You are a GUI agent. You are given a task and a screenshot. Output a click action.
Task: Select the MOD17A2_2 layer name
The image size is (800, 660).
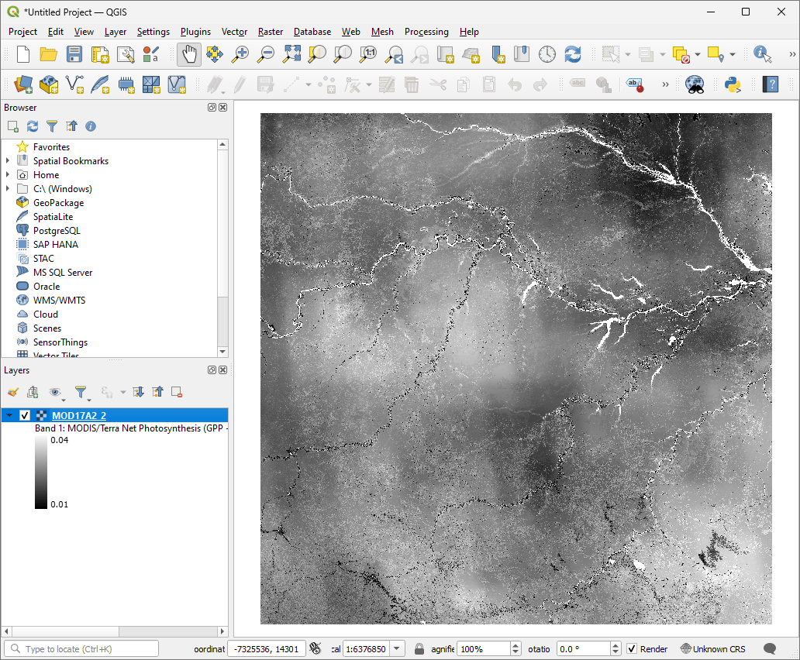click(x=79, y=415)
